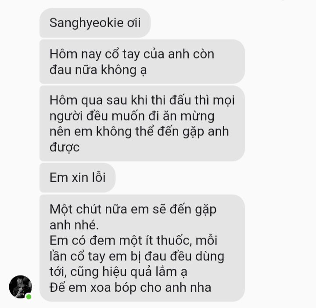316x308 pixels.
Task: Tap the line "Để em xoa bóp cho anh nha"
Action: 130,287
